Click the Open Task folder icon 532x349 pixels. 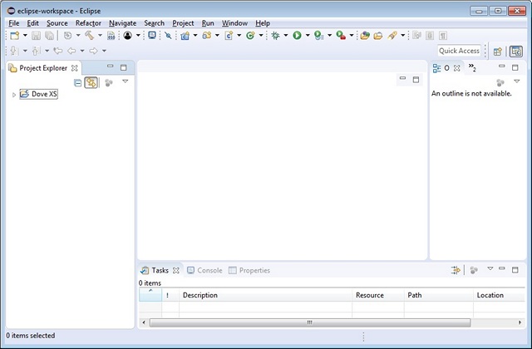click(x=378, y=35)
